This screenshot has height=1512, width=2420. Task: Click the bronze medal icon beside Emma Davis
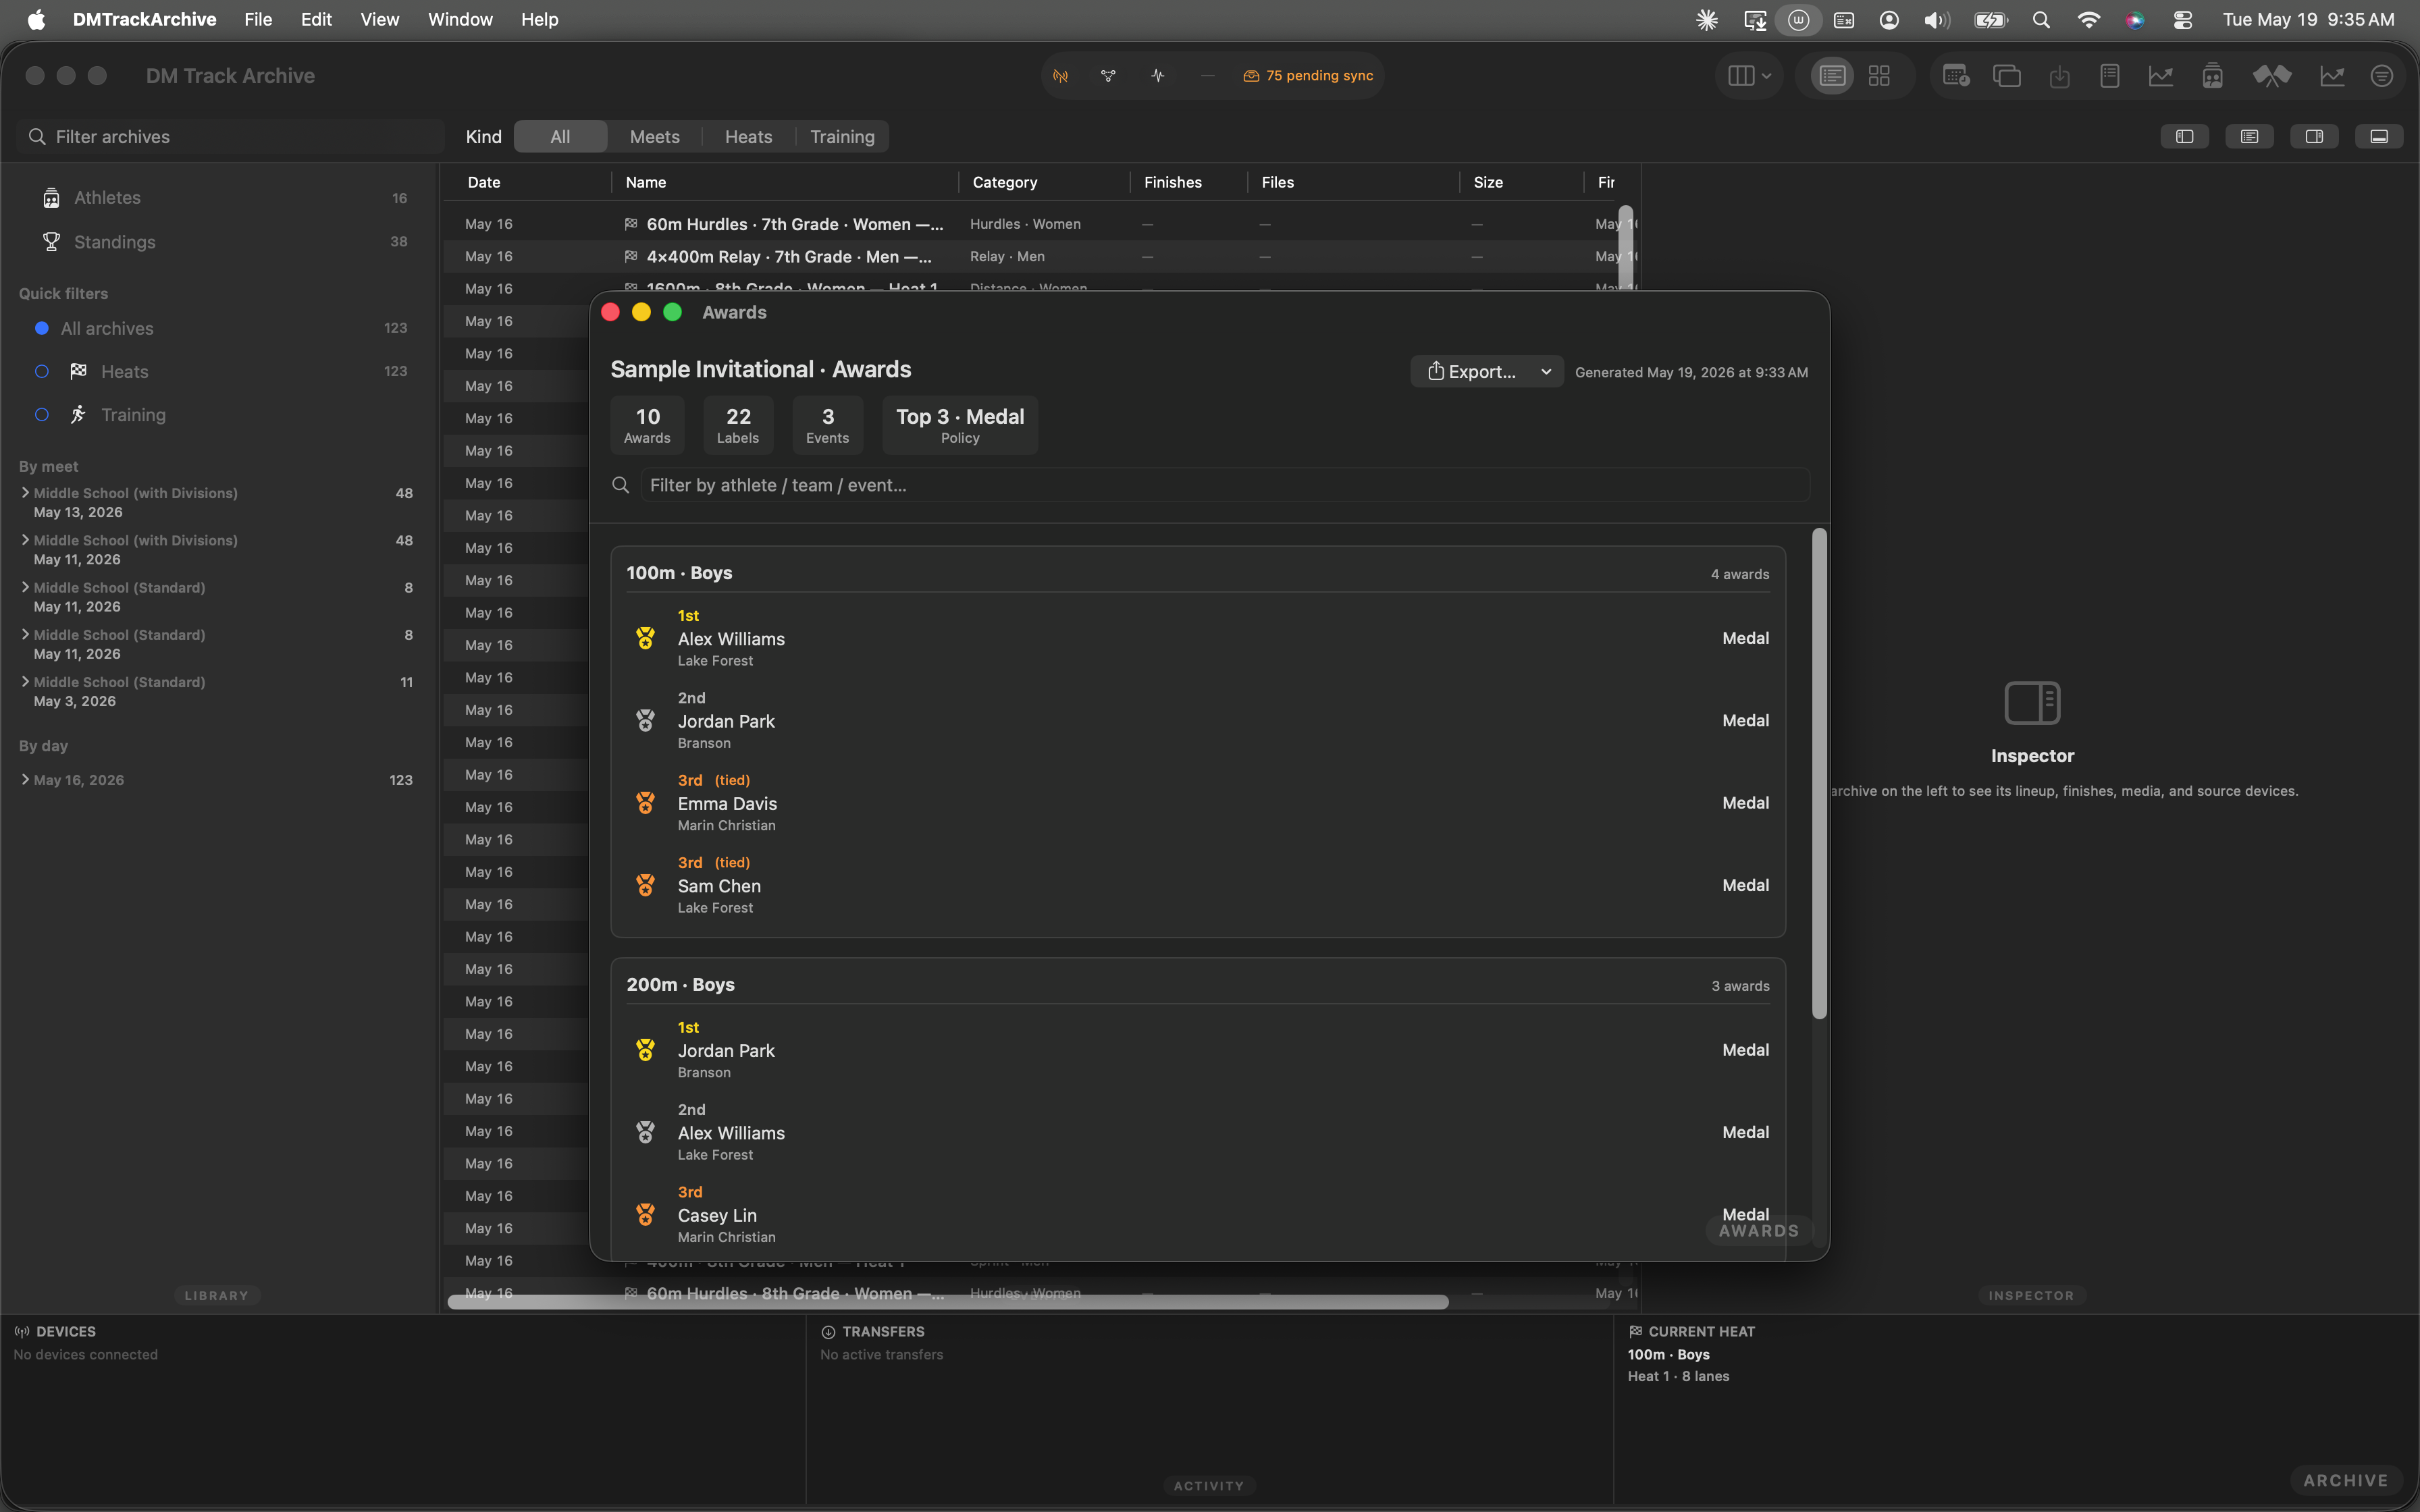pyautogui.click(x=646, y=803)
